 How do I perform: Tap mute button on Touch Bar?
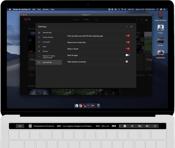140,126
